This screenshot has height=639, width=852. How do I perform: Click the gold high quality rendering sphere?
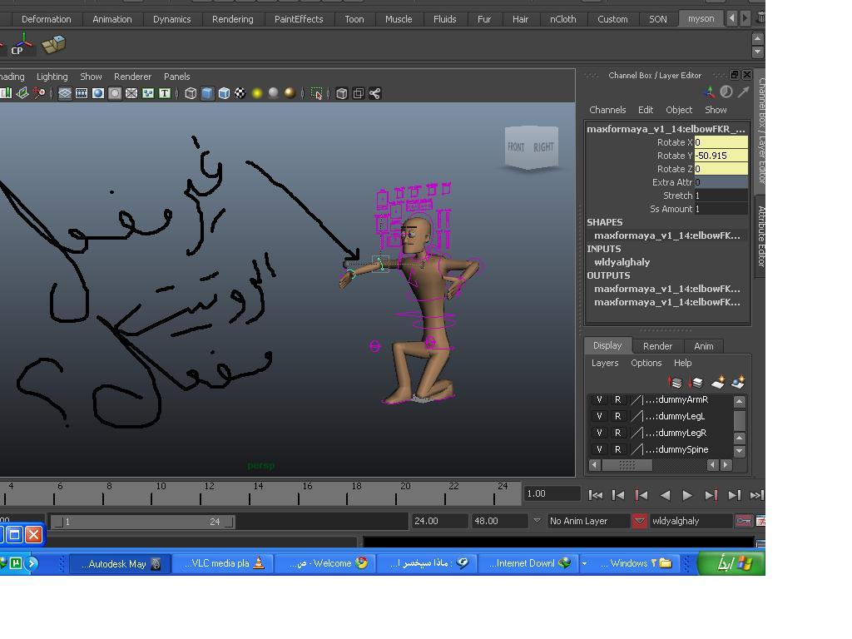(290, 93)
